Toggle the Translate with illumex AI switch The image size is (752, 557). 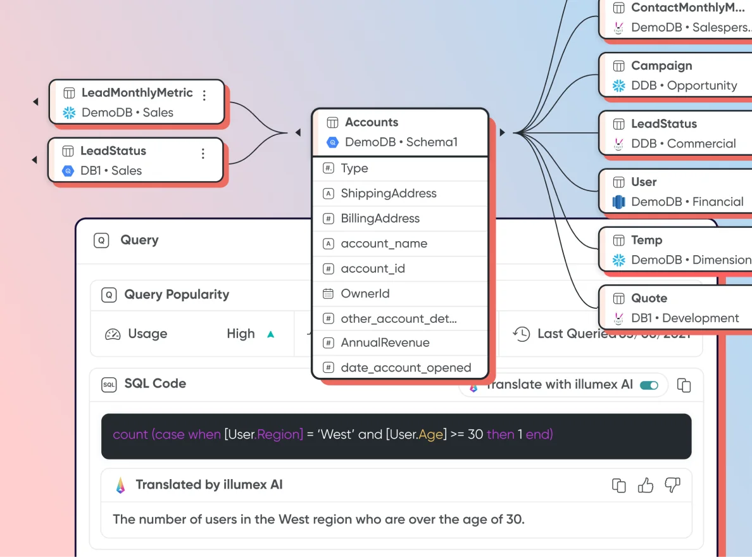[649, 385]
